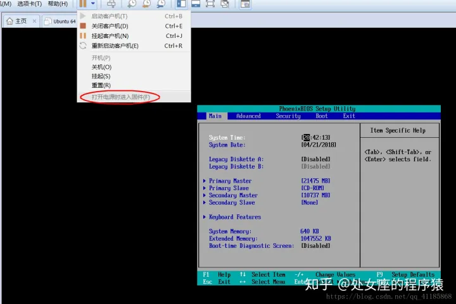Open the 选项卡(T) menu
The width and height of the screenshot is (456, 304).
pyautogui.click(x=29, y=4)
